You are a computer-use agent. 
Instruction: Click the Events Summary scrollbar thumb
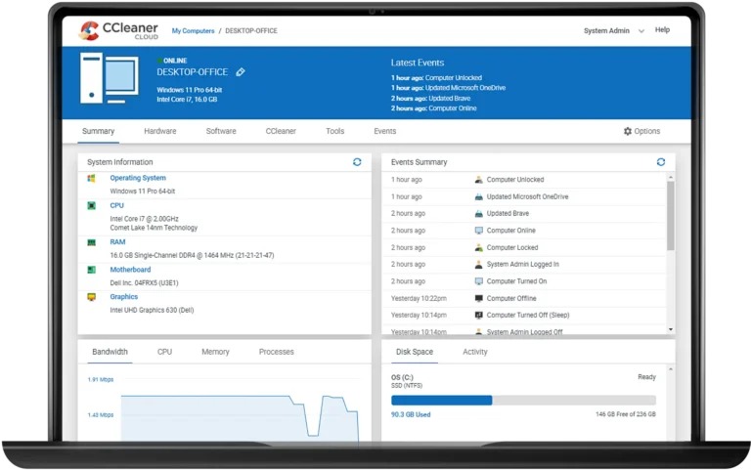[x=671, y=215]
